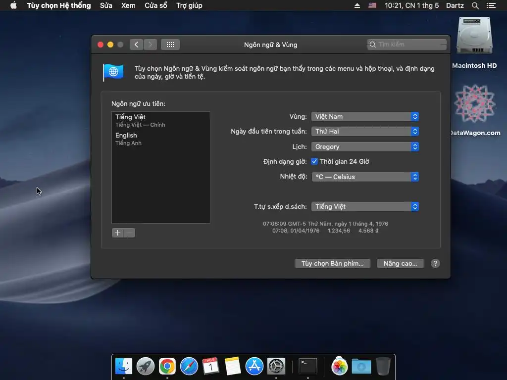Toggle the Thời gian 24 Giờ checkbox
This screenshot has width=507, height=380.
314,161
